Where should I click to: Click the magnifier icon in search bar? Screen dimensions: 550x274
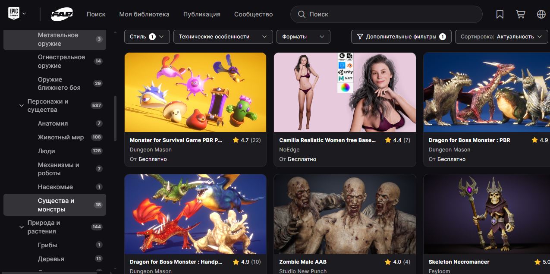click(302, 14)
